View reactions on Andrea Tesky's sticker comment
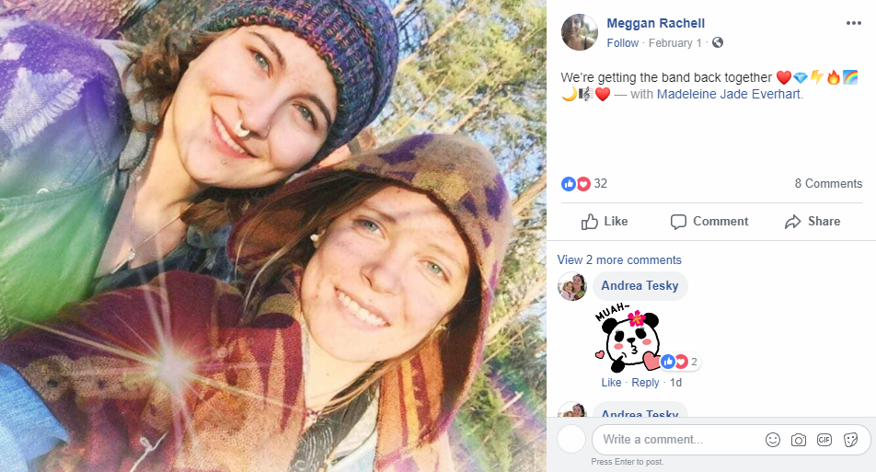The image size is (876, 472). click(680, 362)
